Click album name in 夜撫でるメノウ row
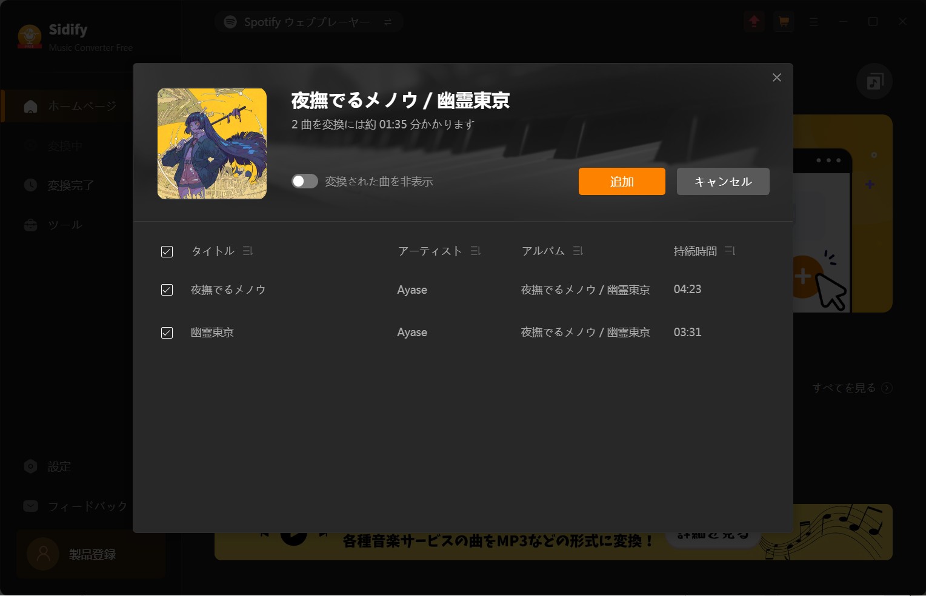Image resolution: width=926 pixels, height=596 pixels. click(585, 290)
